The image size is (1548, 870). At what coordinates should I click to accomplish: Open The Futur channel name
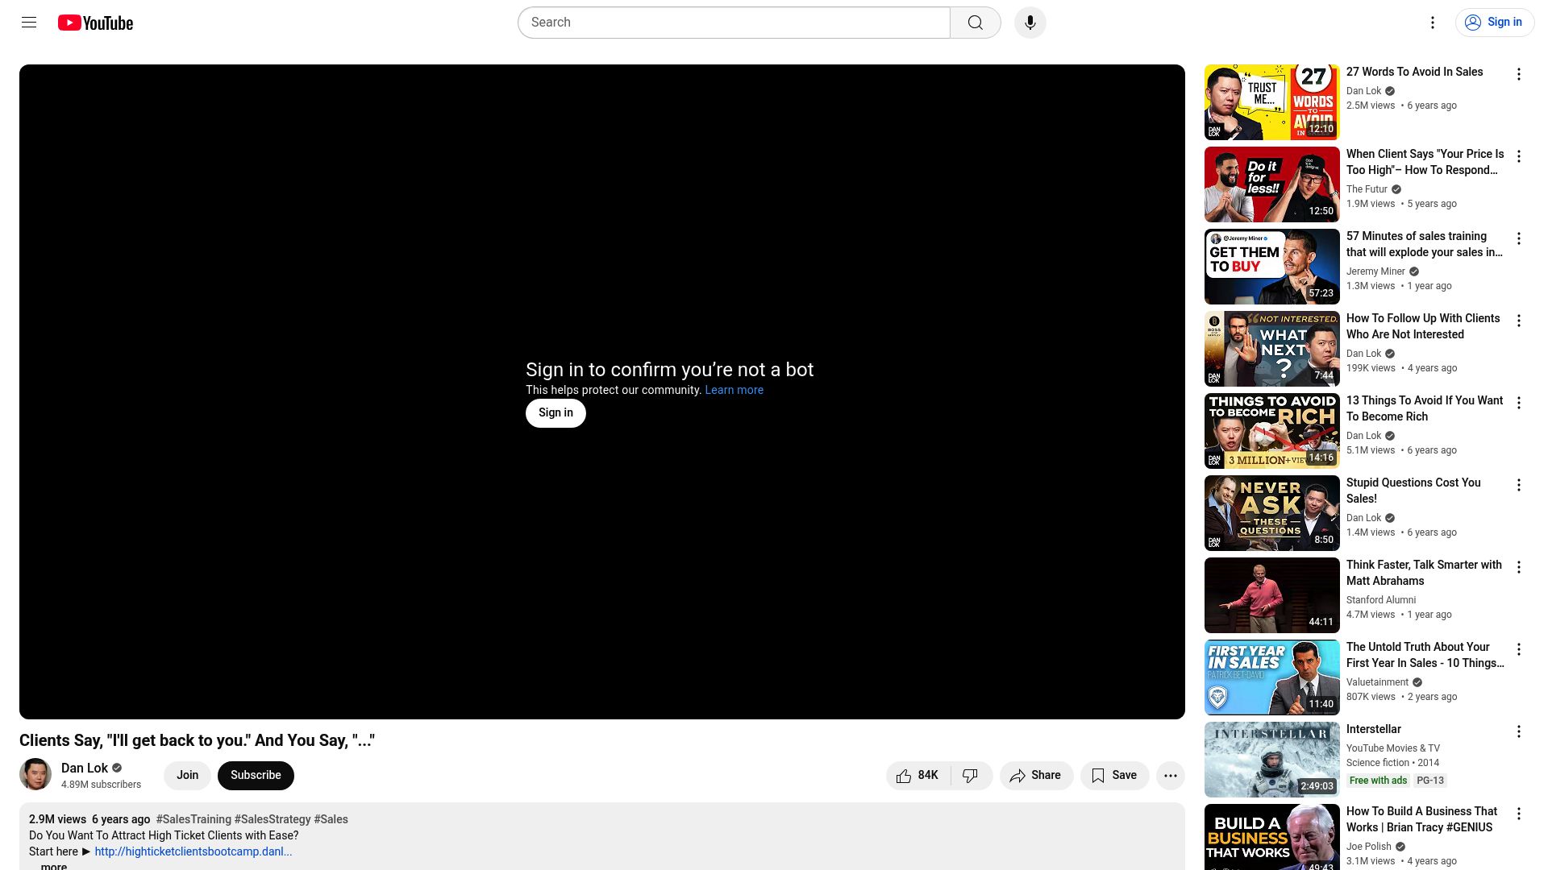coord(1367,189)
